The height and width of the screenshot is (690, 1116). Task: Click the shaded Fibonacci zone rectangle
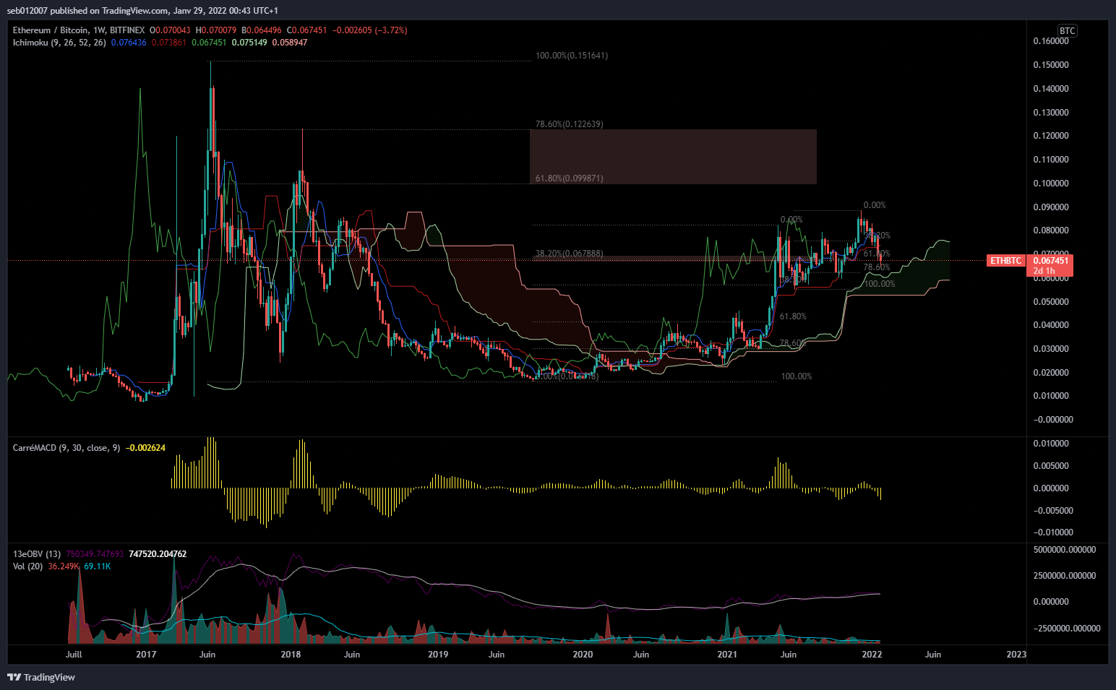tap(672, 155)
